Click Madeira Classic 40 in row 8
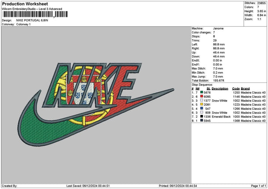Image resolution: width=268 pixels, height=189 pixels. pyautogui.click(x=253, y=121)
